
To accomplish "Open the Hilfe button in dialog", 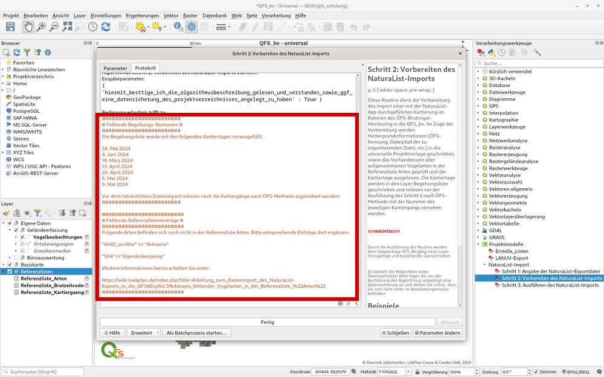I will [x=112, y=333].
